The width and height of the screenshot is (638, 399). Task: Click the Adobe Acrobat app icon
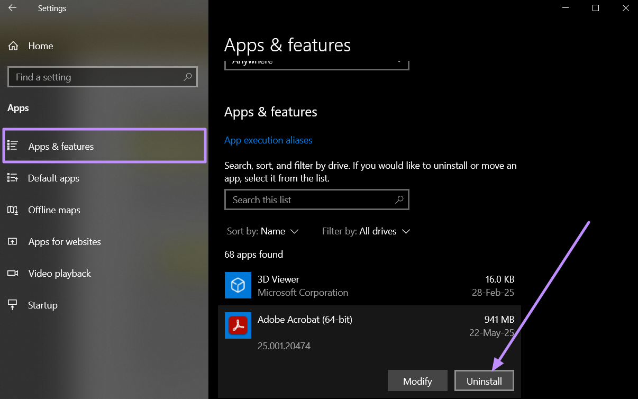click(238, 325)
